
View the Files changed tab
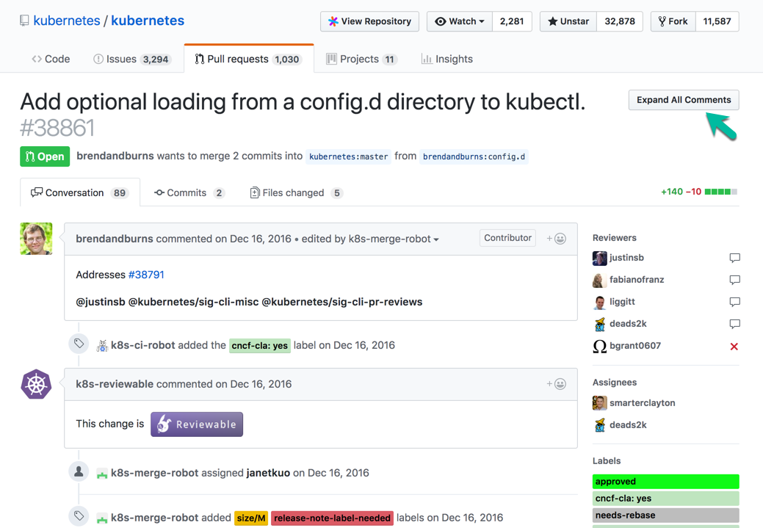pyautogui.click(x=297, y=192)
